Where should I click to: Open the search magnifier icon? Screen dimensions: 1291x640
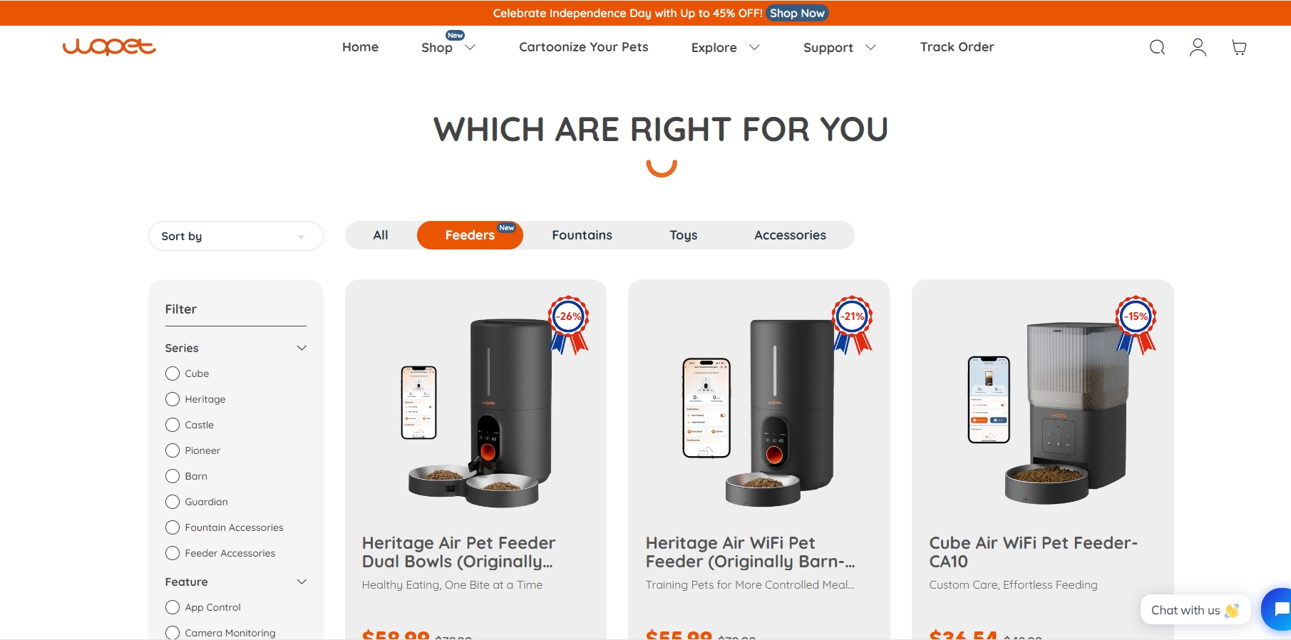1157,47
